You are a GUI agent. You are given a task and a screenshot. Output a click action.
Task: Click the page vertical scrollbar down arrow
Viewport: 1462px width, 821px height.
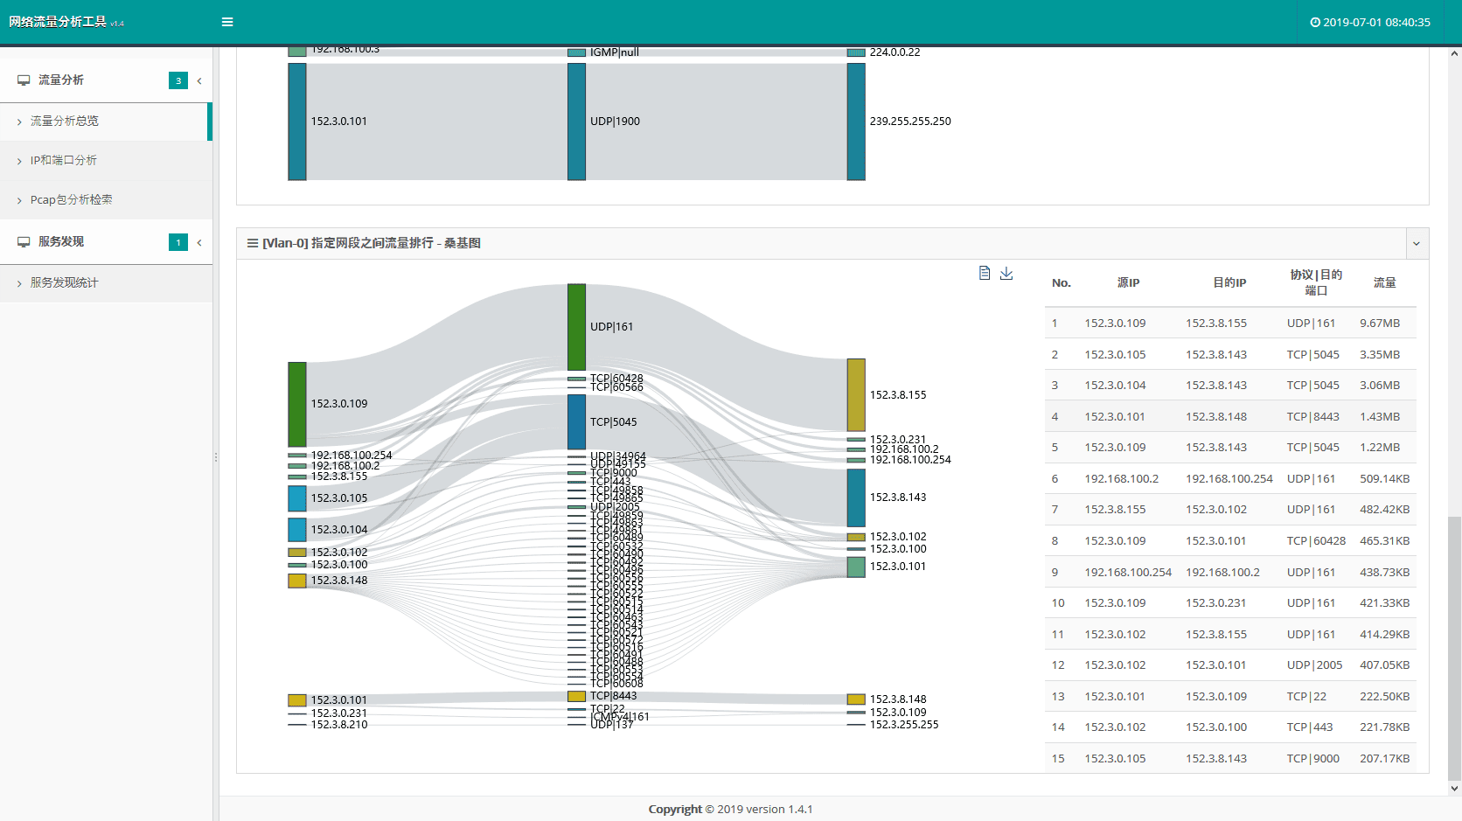pyautogui.click(x=1454, y=788)
